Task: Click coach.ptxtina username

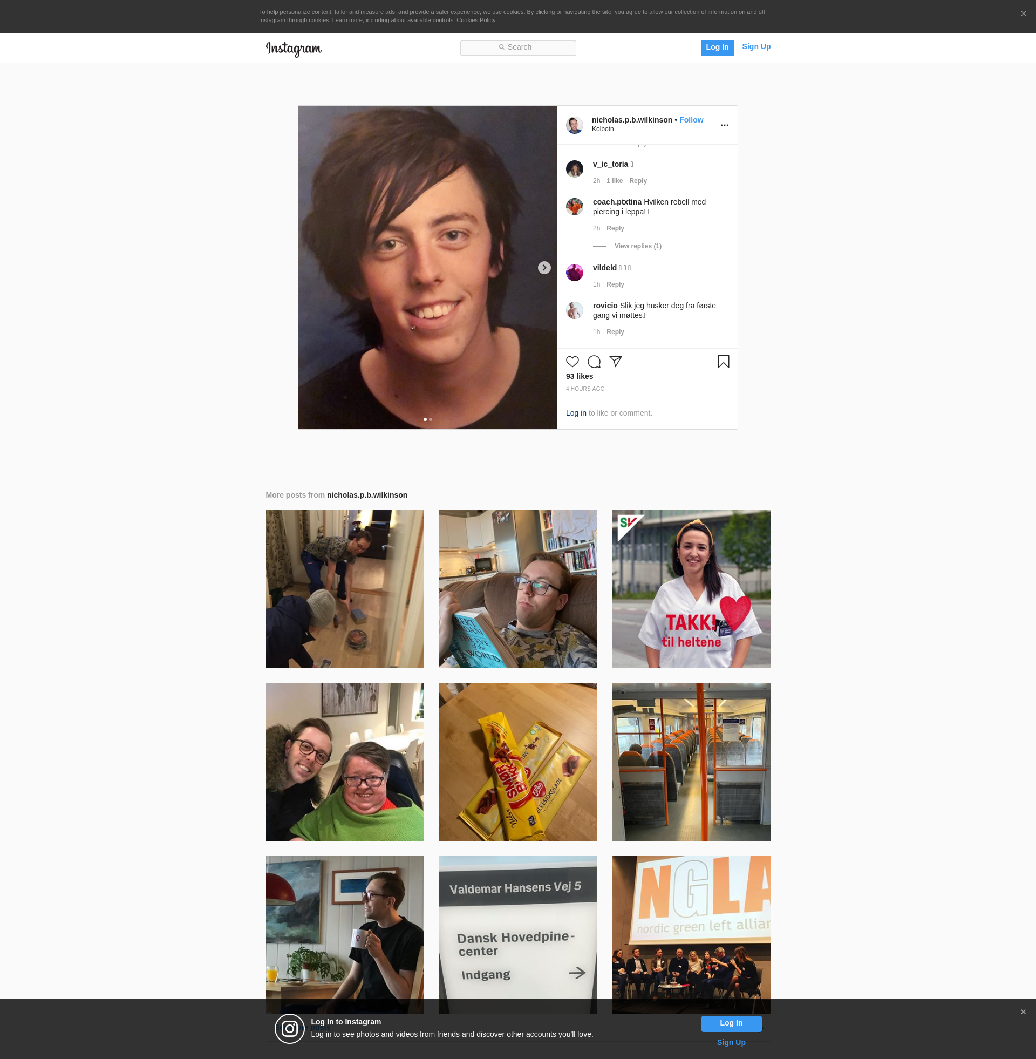Action: coord(617,202)
